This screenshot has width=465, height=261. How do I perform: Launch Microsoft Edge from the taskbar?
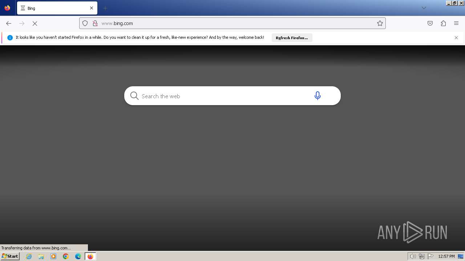pos(78,256)
